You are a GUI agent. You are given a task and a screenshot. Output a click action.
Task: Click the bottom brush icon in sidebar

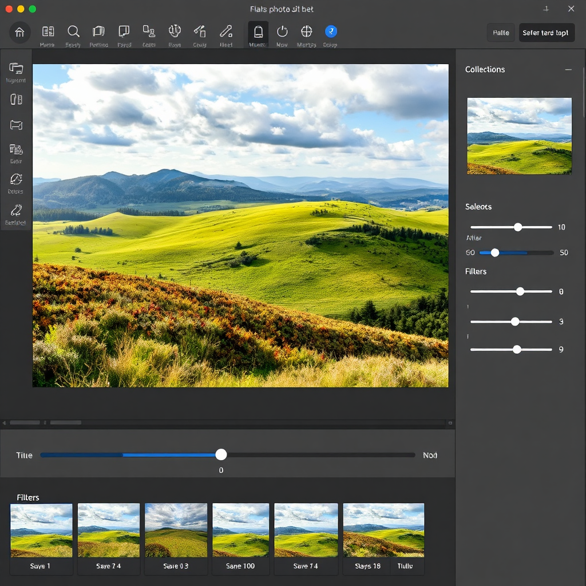[x=16, y=211]
